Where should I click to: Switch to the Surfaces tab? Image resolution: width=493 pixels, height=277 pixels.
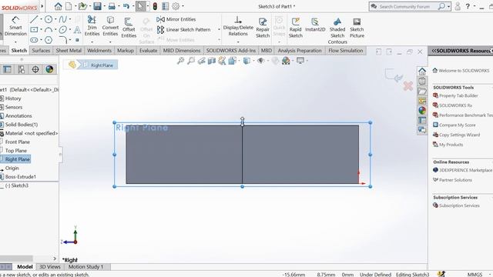point(41,50)
